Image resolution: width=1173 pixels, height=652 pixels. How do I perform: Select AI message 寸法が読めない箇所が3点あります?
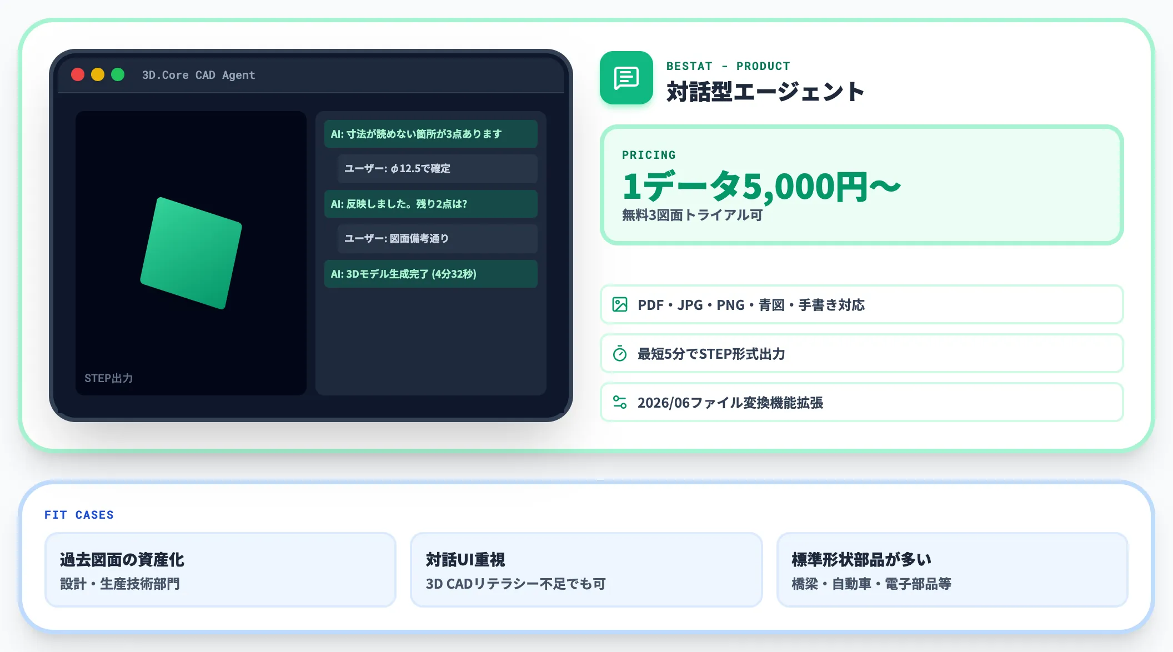tap(431, 134)
